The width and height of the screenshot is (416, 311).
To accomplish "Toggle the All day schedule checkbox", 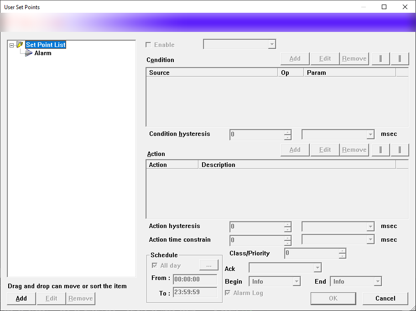I will point(155,265).
